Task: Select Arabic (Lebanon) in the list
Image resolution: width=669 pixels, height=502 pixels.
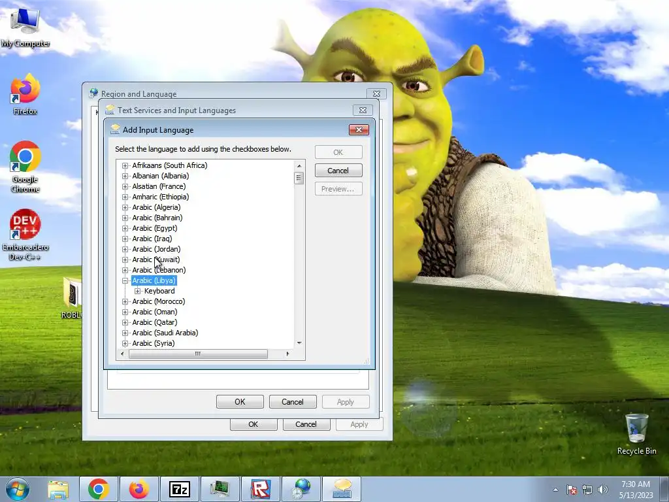Action: coord(159,270)
